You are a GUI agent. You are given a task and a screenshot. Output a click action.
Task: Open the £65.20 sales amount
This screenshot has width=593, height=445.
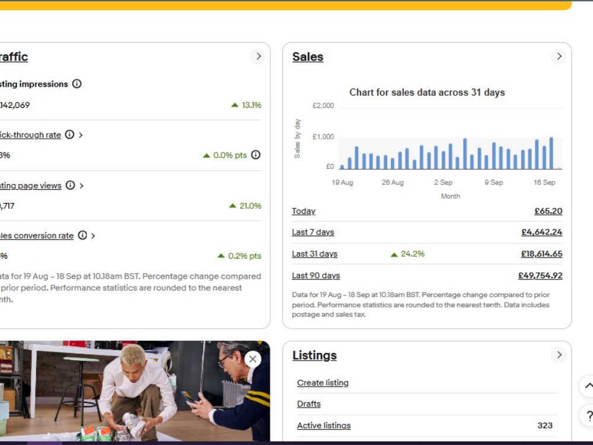(x=549, y=211)
